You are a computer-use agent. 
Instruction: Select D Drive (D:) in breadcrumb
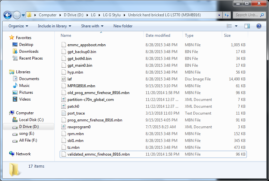tap(74, 15)
